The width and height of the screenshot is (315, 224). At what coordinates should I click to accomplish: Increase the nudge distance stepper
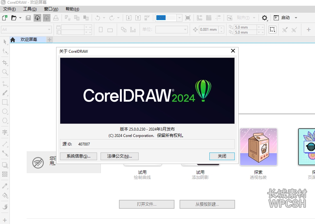[221, 28]
